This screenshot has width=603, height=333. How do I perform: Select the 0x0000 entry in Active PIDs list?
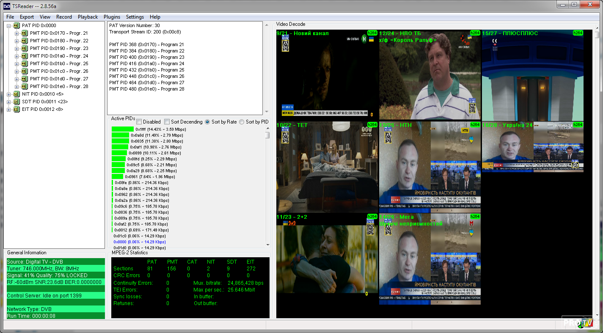pos(139,242)
